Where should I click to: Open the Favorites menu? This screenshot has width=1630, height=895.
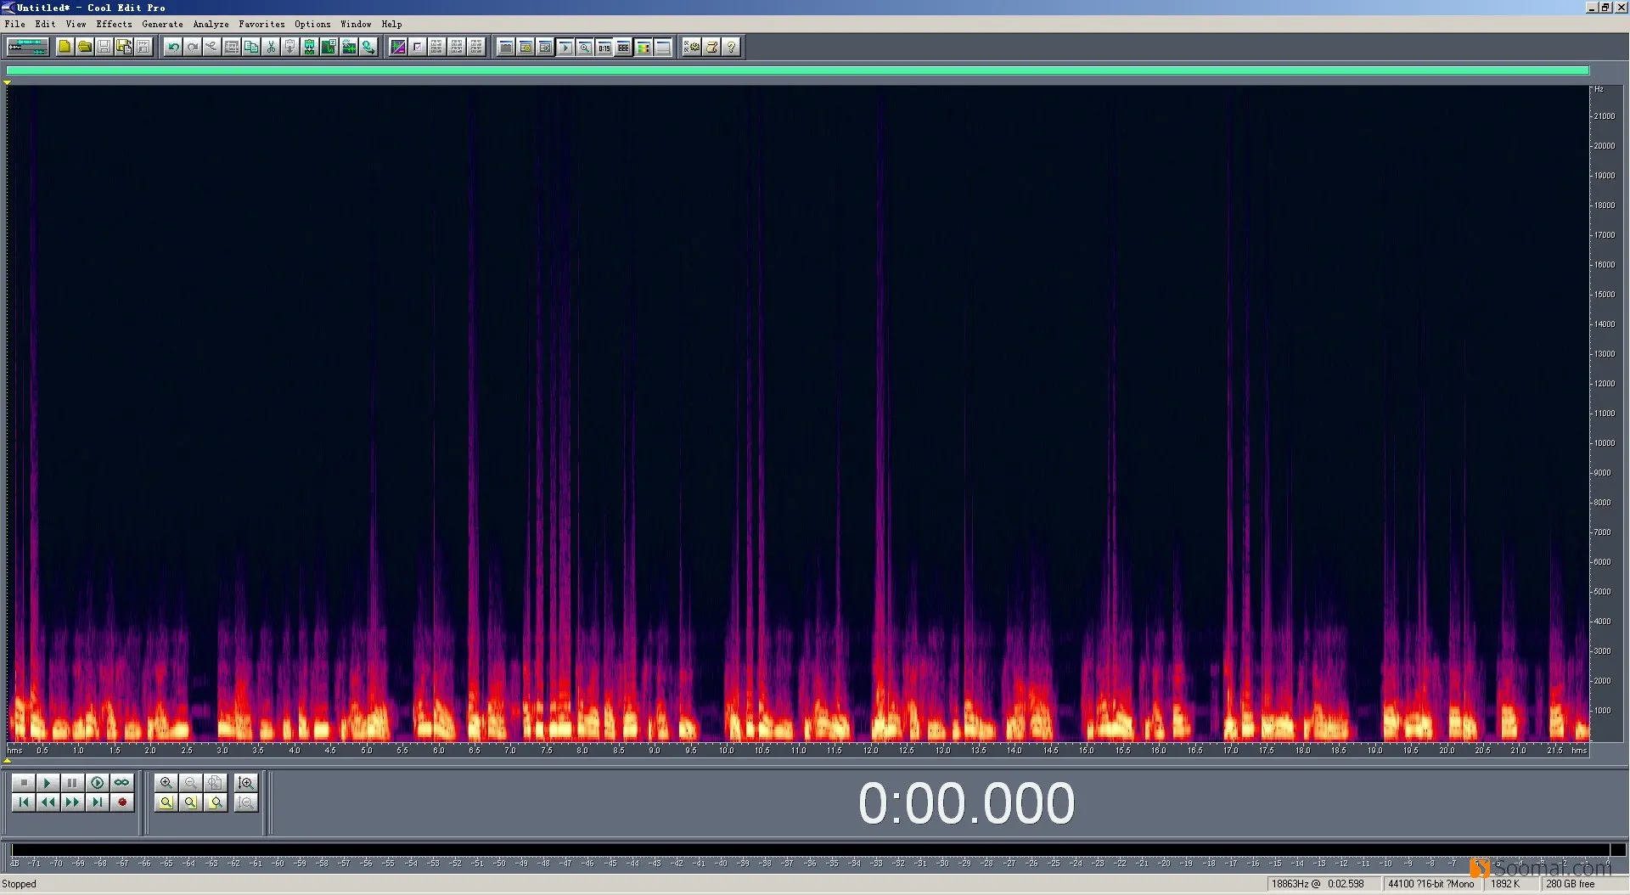pyautogui.click(x=261, y=24)
